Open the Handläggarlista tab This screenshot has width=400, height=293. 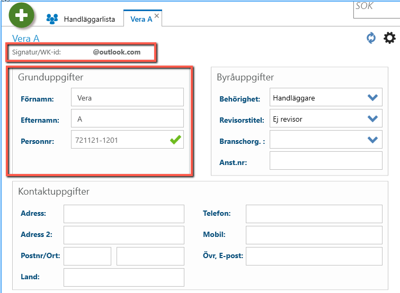click(x=90, y=19)
